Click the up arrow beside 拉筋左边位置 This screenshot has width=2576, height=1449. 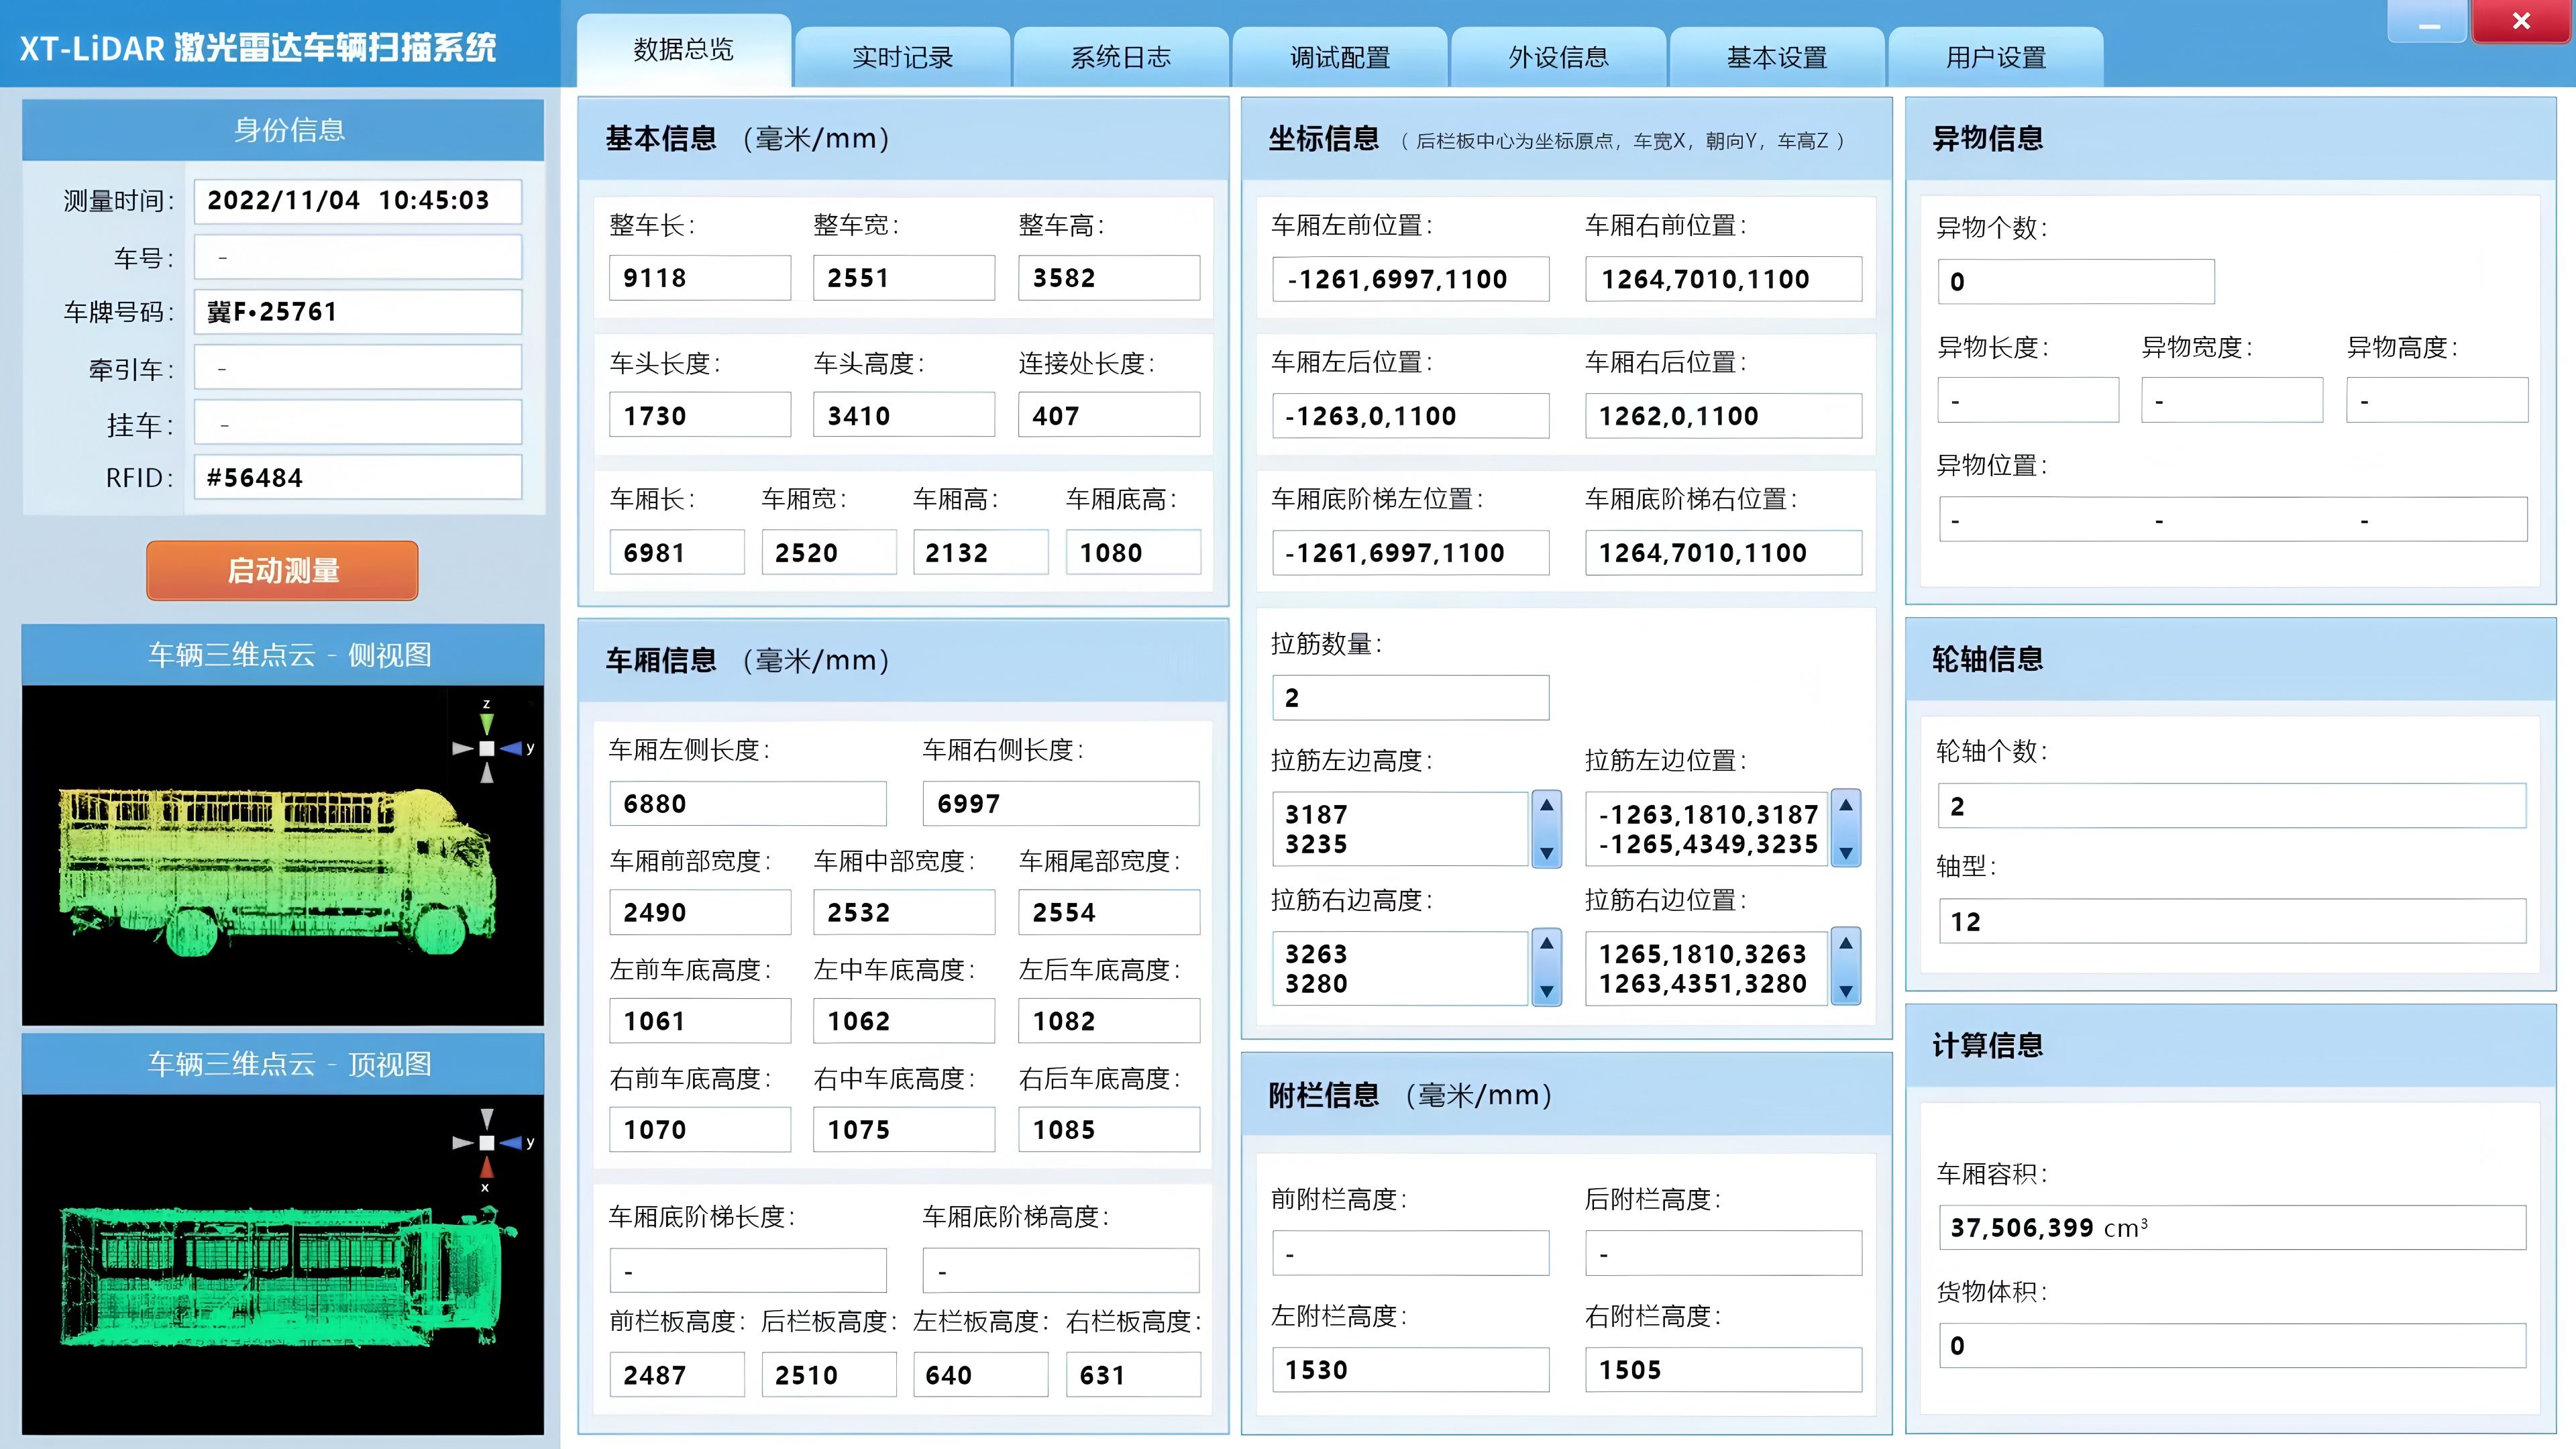1845,806
